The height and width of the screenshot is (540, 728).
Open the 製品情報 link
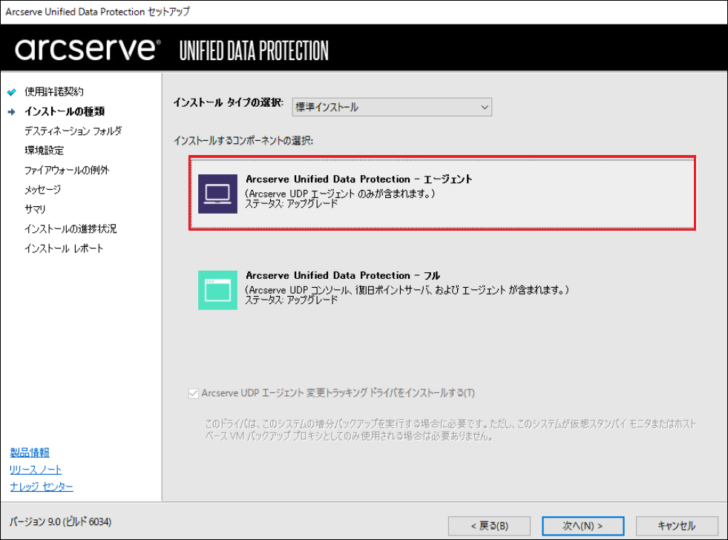coord(30,452)
